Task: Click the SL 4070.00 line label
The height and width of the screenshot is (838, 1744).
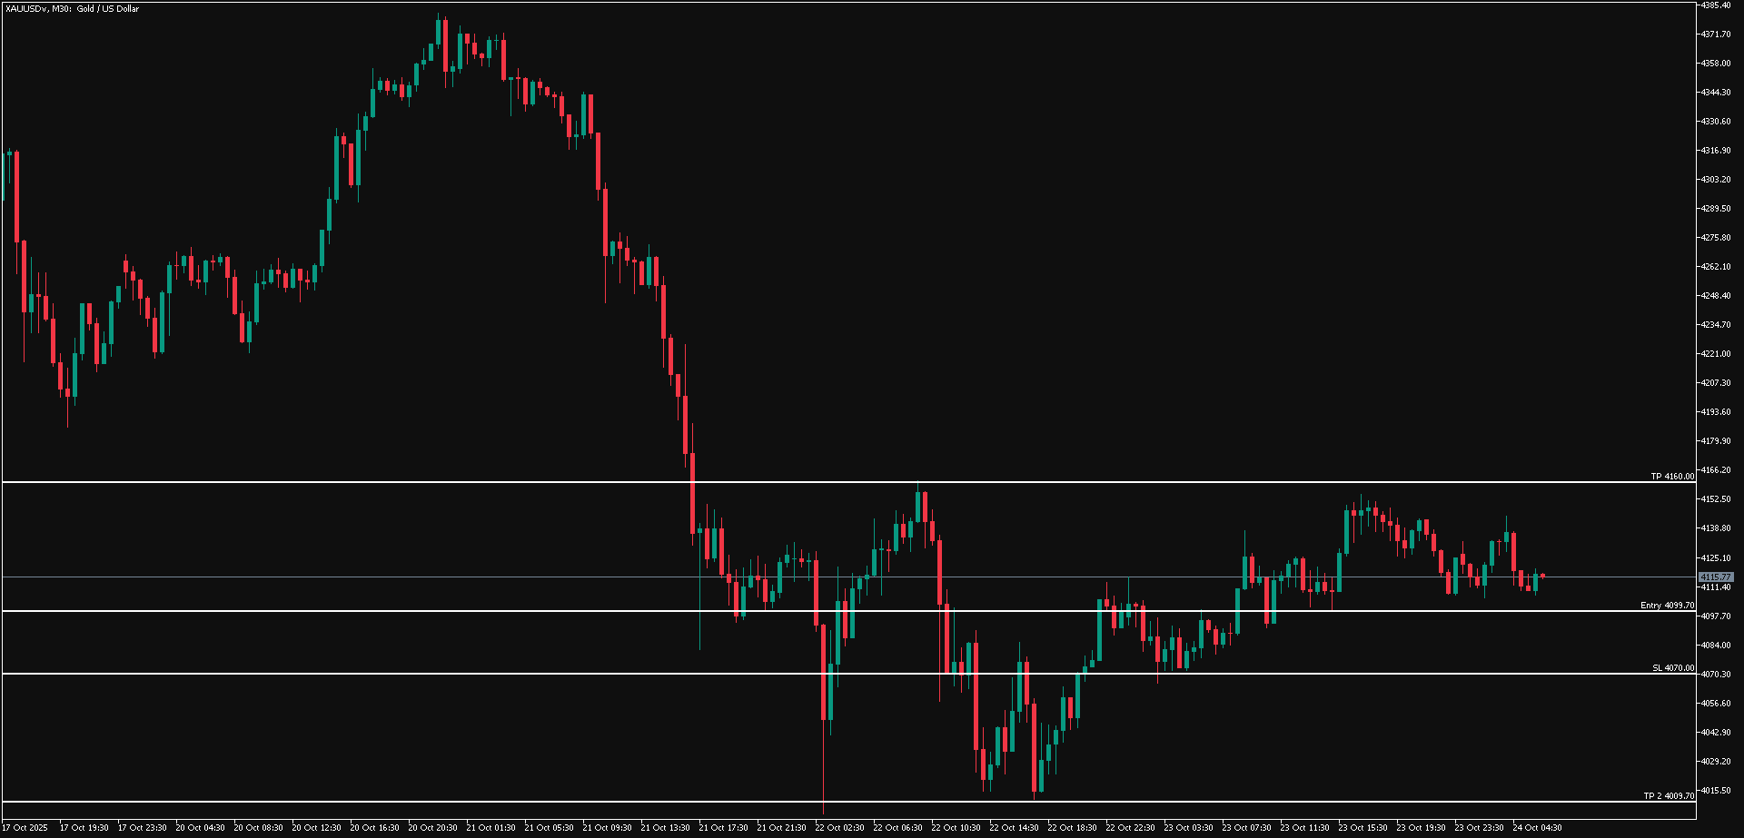Action: pyautogui.click(x=1673, y=668)
